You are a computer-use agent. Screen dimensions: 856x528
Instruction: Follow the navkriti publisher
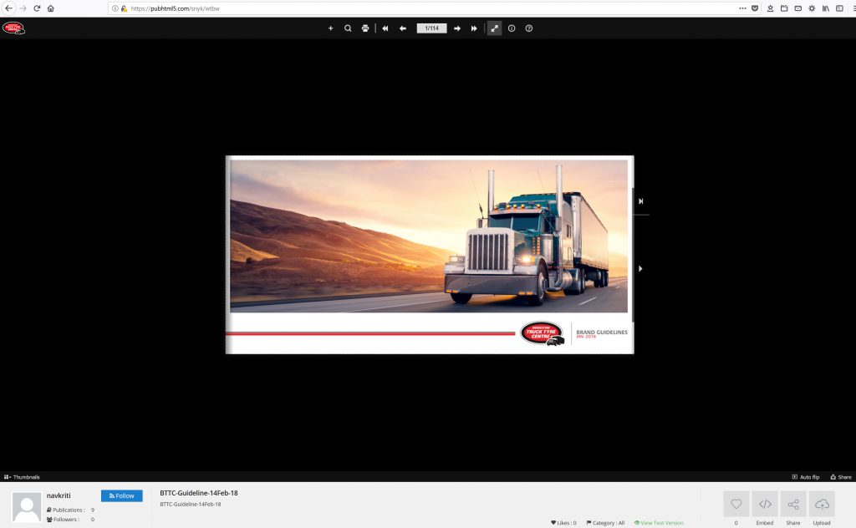click(x=121, y=495)
